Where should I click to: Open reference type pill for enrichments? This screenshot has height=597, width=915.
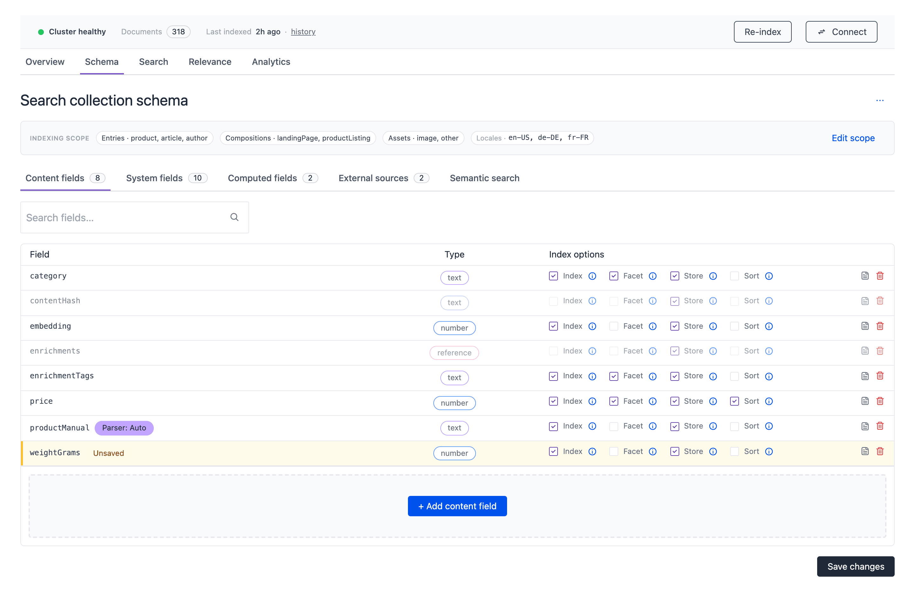click(454, 353)
